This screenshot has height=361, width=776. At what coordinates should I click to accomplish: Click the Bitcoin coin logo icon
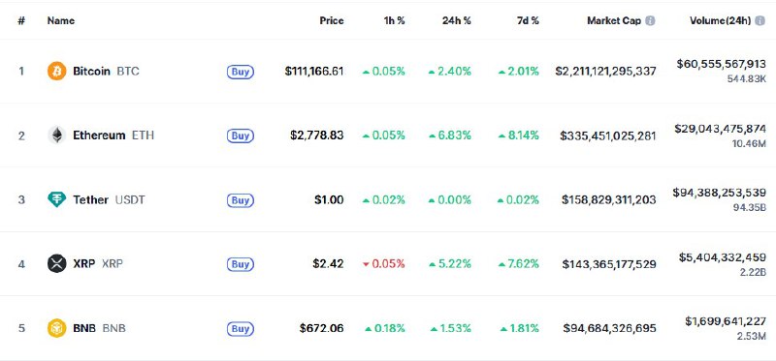(x=56, y=71)
